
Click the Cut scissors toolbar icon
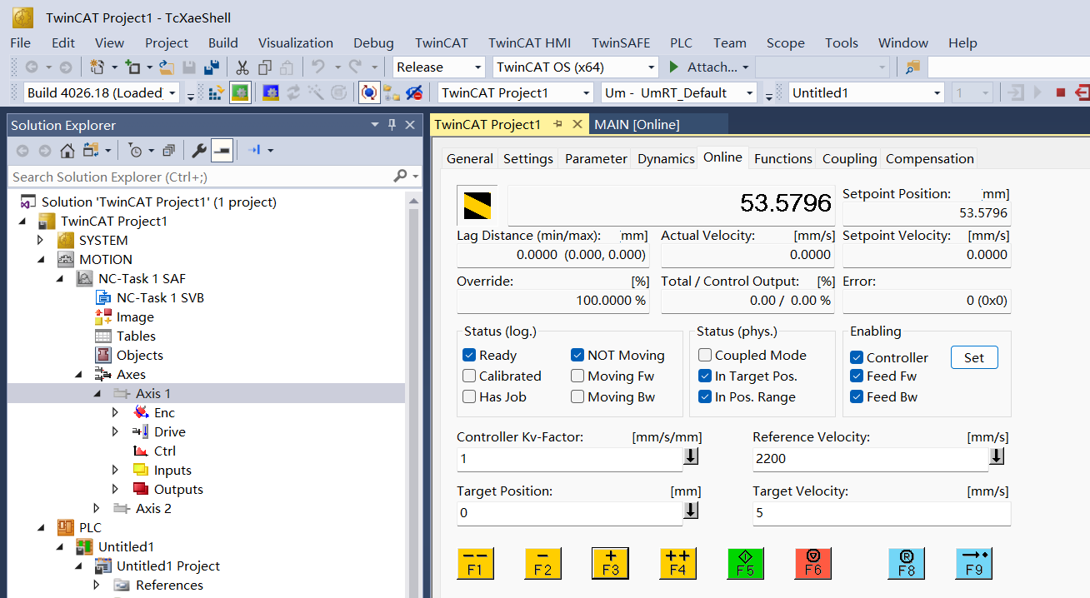tap(242, 67)
